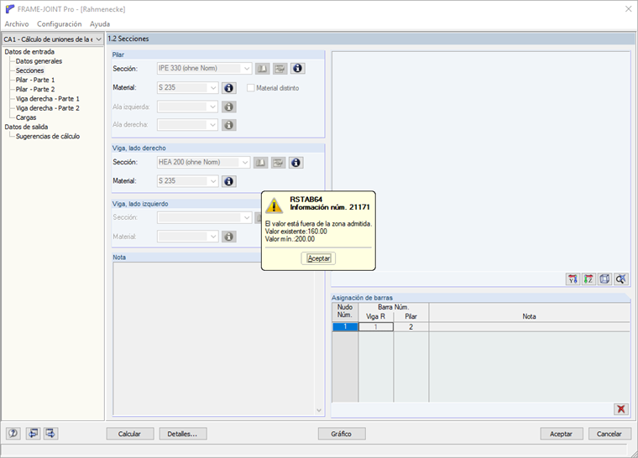Click the Calcular button

130,434
